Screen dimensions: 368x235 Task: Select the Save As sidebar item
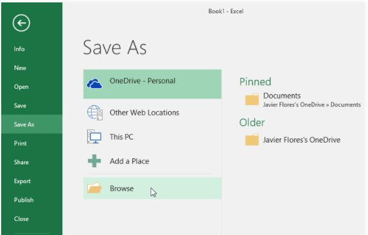[32, 124]
